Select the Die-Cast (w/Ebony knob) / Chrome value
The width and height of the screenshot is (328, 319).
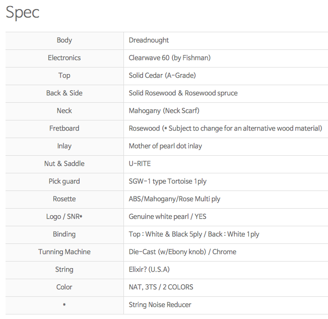[x=182, y=252]
